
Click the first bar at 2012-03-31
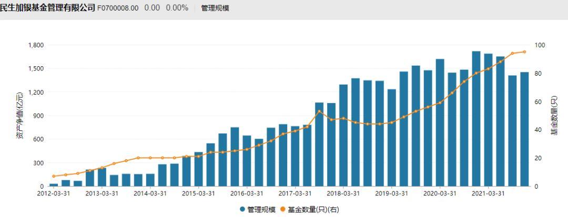(54, 184)
